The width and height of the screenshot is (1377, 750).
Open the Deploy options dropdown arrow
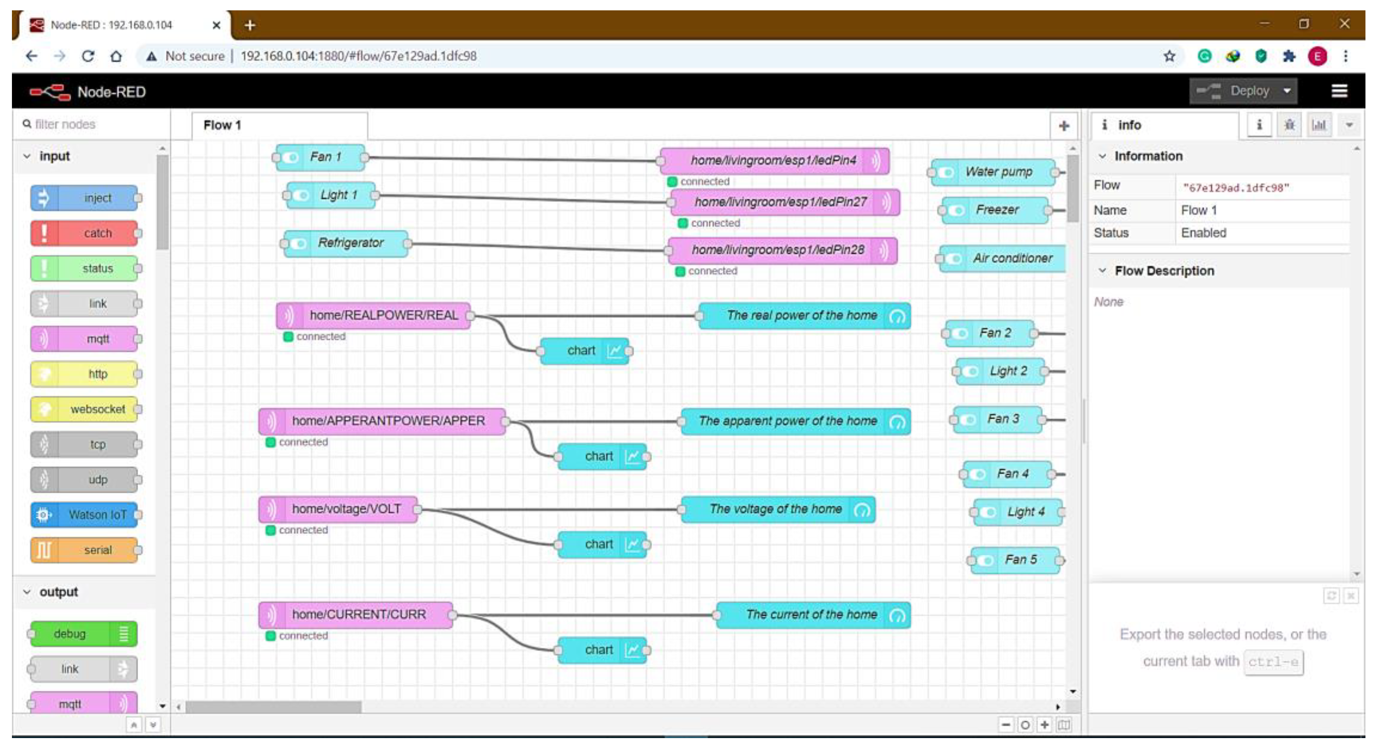(1287, 92)
